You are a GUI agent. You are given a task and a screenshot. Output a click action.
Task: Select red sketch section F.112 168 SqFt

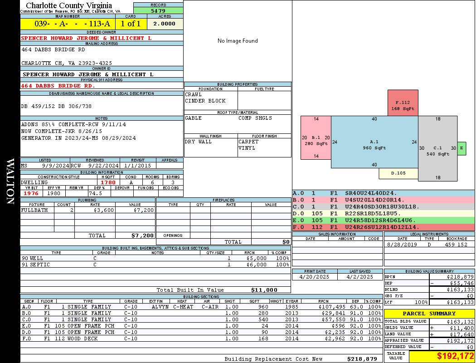(x=403, y=103)
